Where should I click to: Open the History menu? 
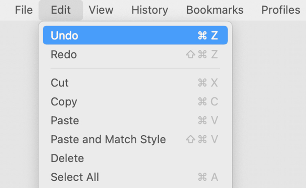(150, 10)
